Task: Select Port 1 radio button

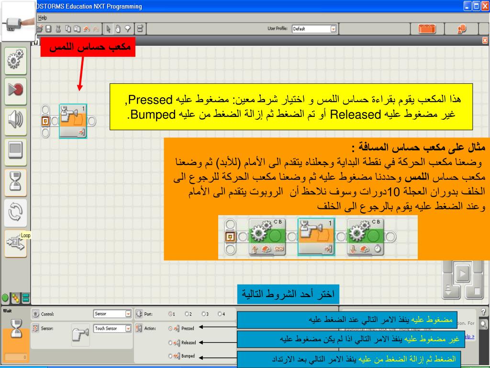Action: (170, 314)
